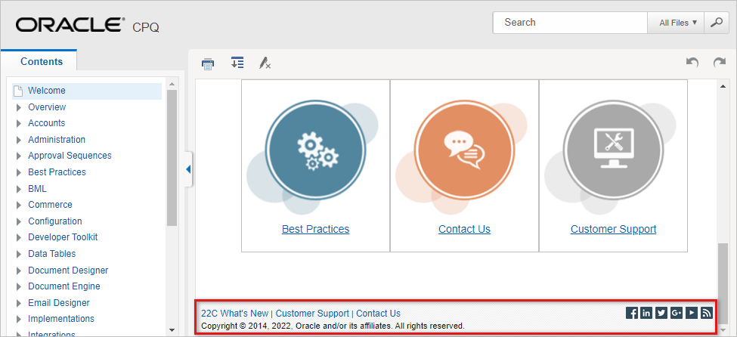Image resolution: width=737 pixels, height=337 pixels.
Task: Expand the Approval Sequences node arrow
Action: pos(19,156)
